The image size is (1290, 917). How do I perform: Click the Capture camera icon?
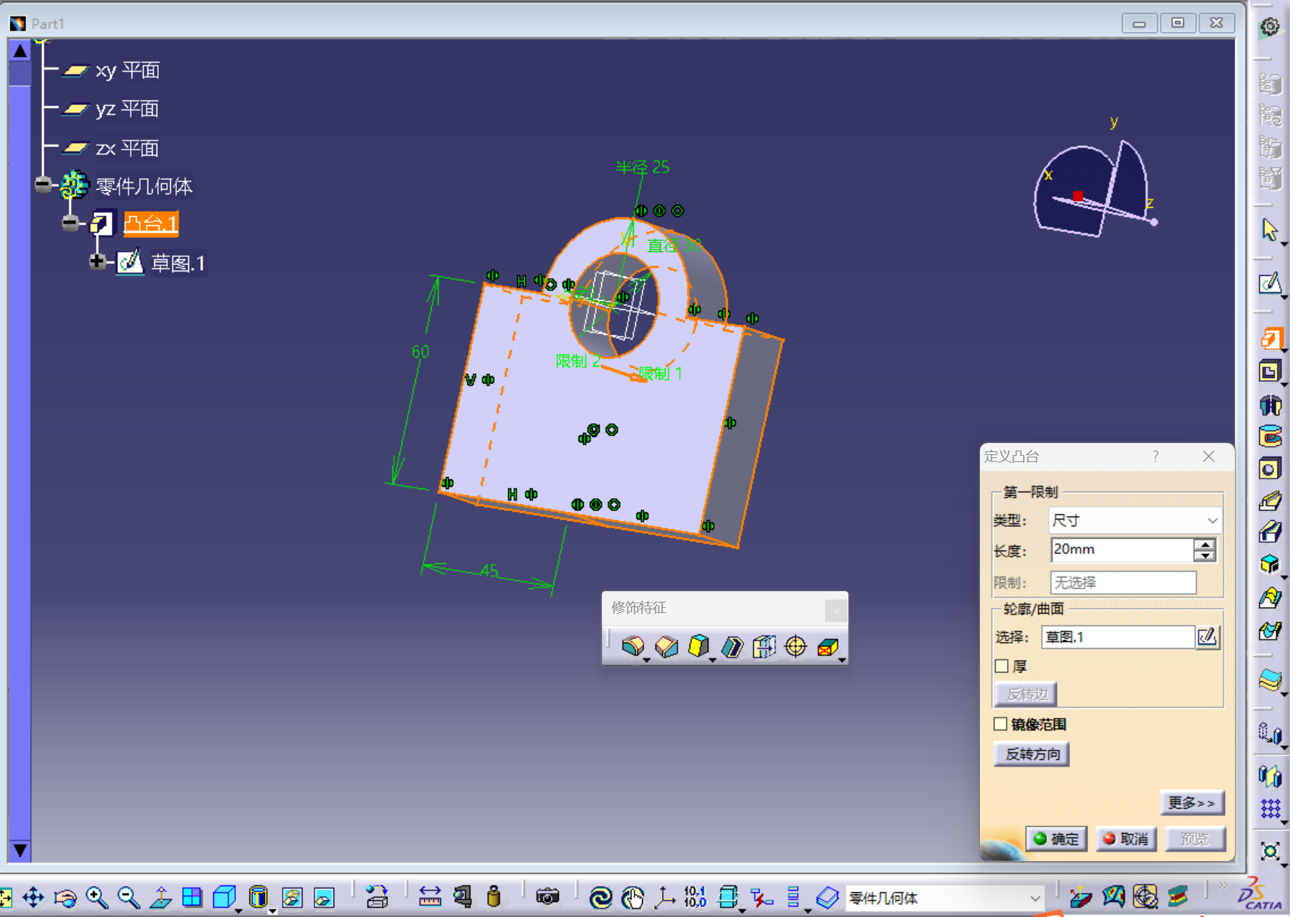coord(547,897)
